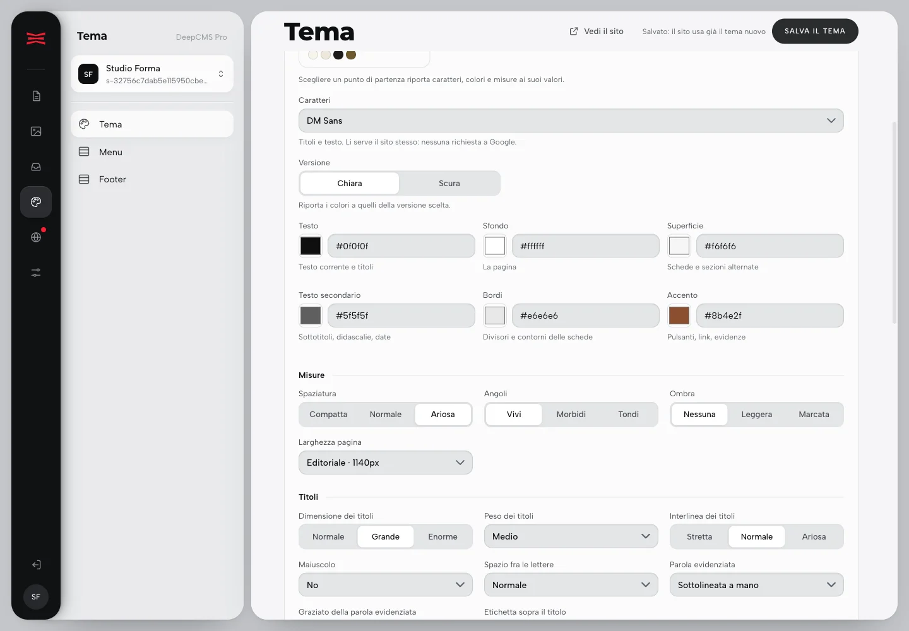
Task: Open the DM Sans font dropdown
Action: pos(571,121)
